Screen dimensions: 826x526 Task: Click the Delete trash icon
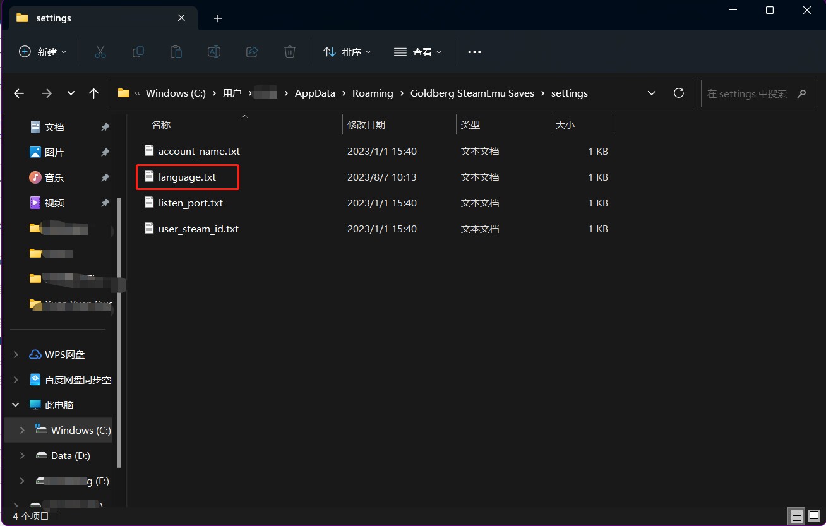pyautogui.click(x=290, y=52)
